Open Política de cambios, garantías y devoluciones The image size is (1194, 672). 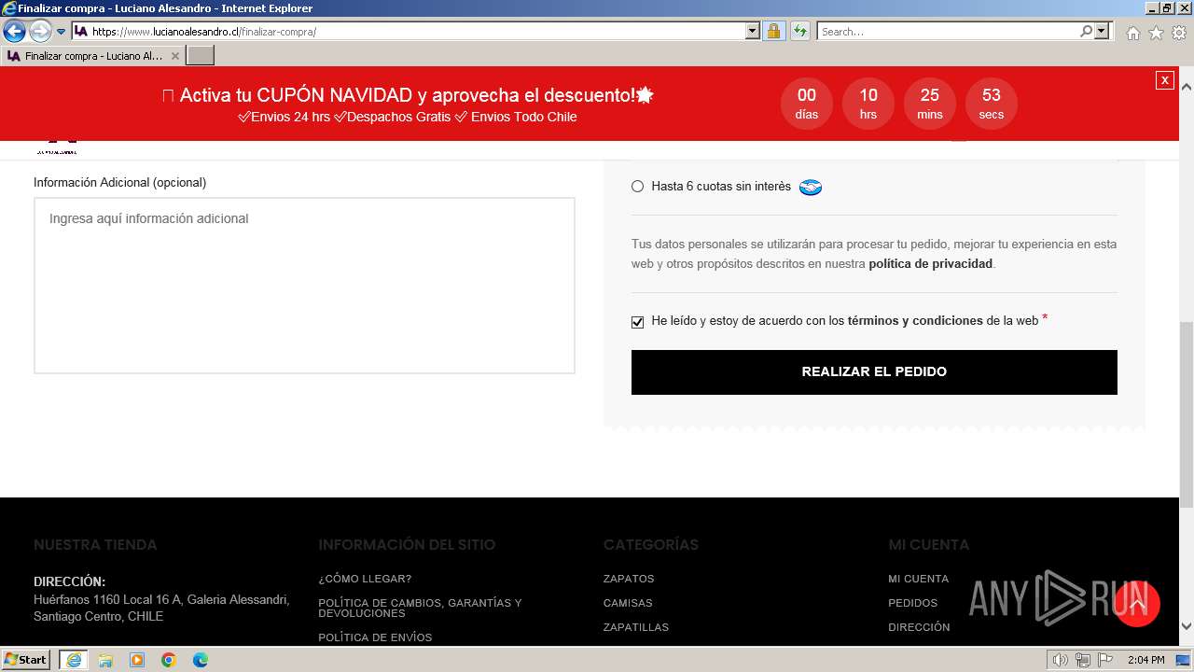420,609
